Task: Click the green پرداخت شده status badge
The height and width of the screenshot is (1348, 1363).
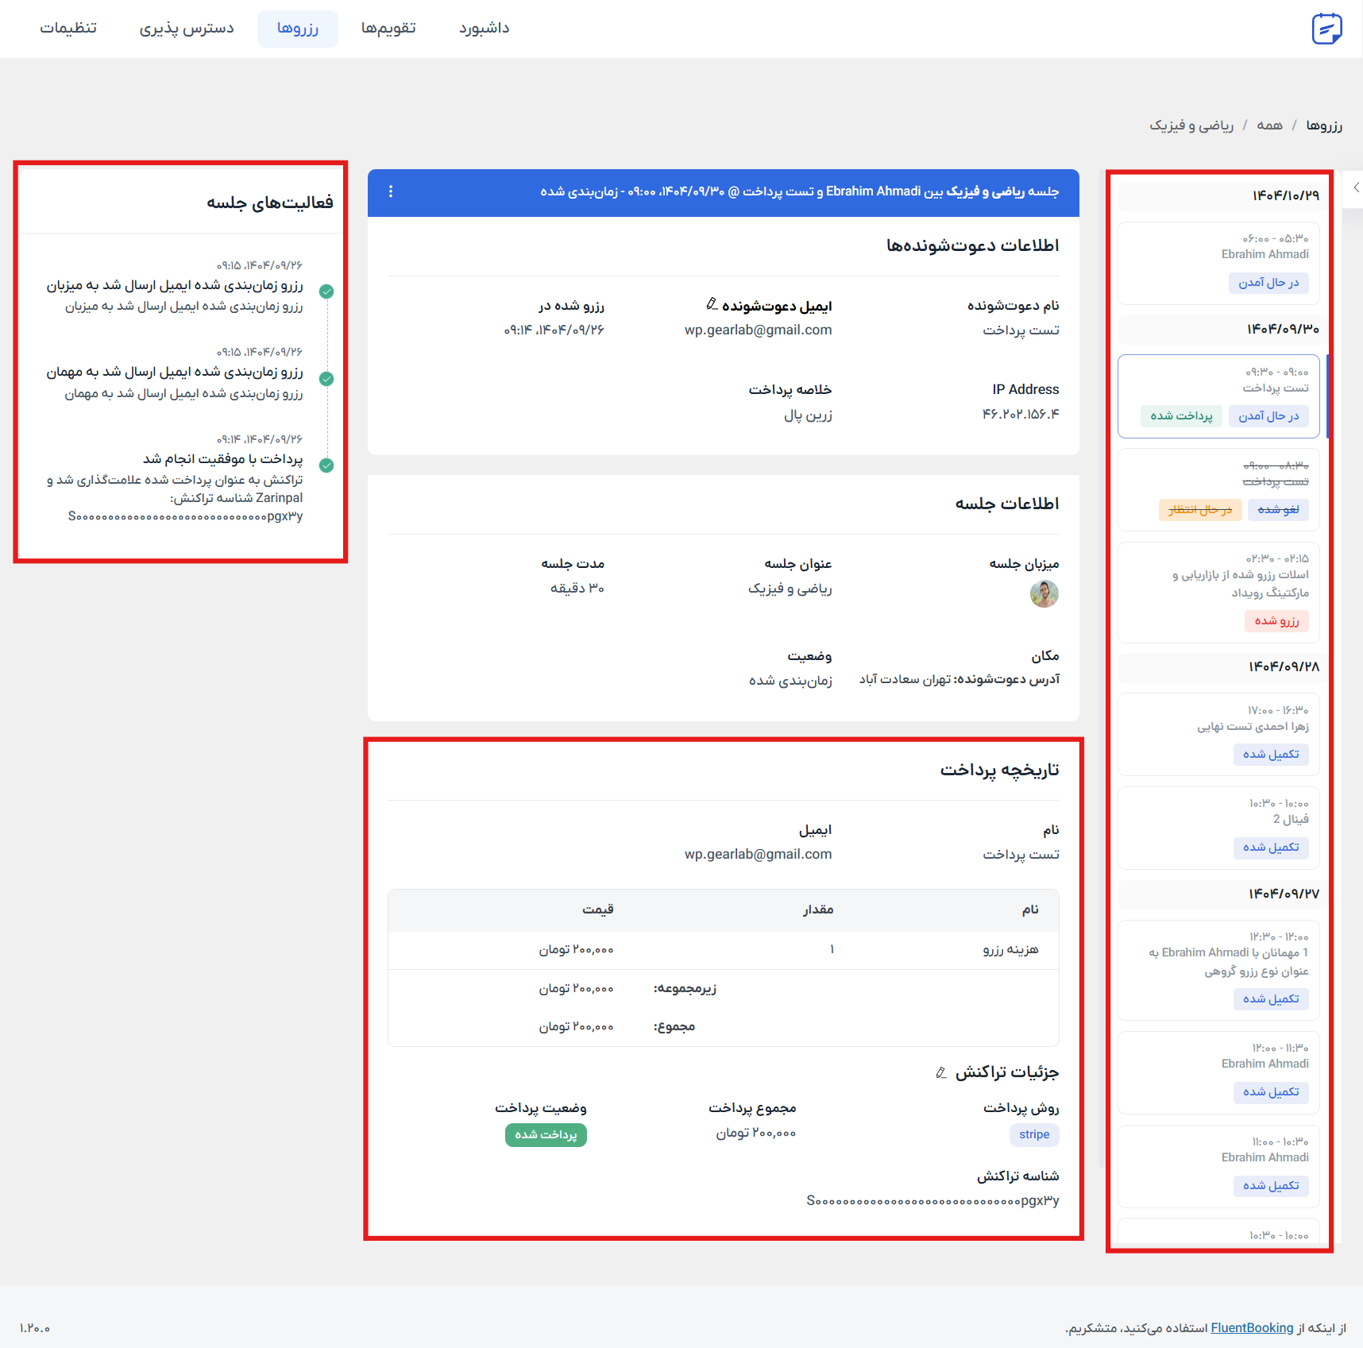Action: pos(546,1134)
